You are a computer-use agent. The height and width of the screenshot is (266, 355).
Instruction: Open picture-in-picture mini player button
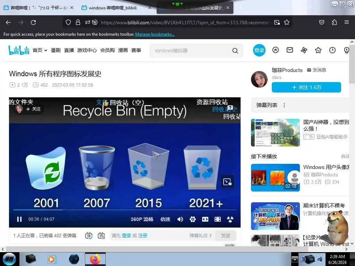click(227, 182)
